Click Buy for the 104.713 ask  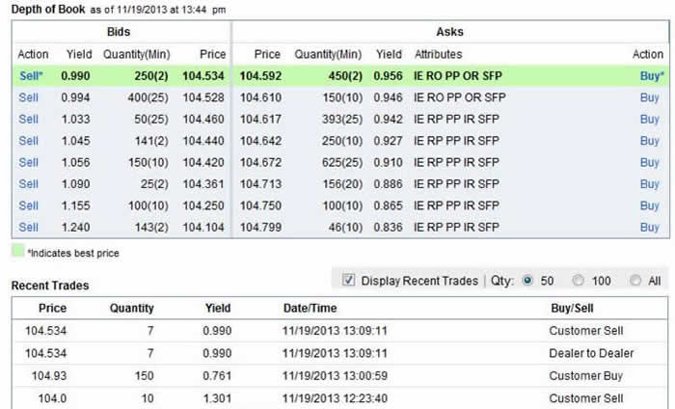(650, 184)
